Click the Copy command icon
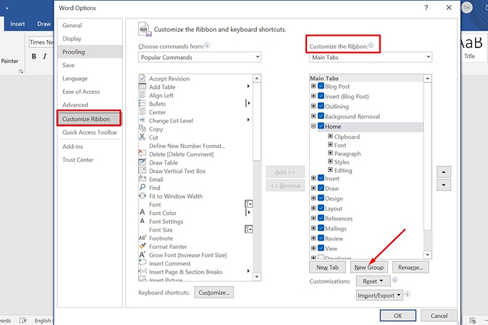 tap(142, 129)
